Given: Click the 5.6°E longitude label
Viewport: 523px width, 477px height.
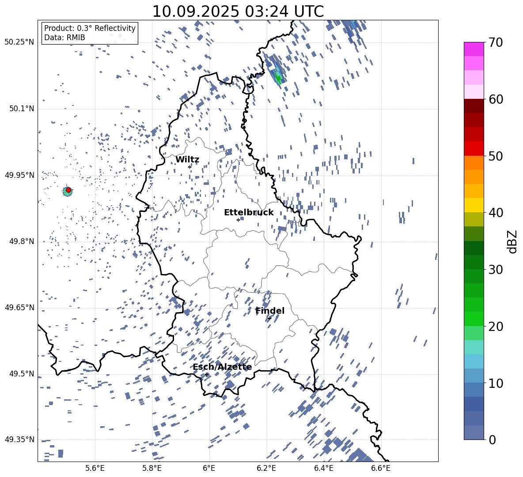Looking at the screenshot, I should (95, 468).
